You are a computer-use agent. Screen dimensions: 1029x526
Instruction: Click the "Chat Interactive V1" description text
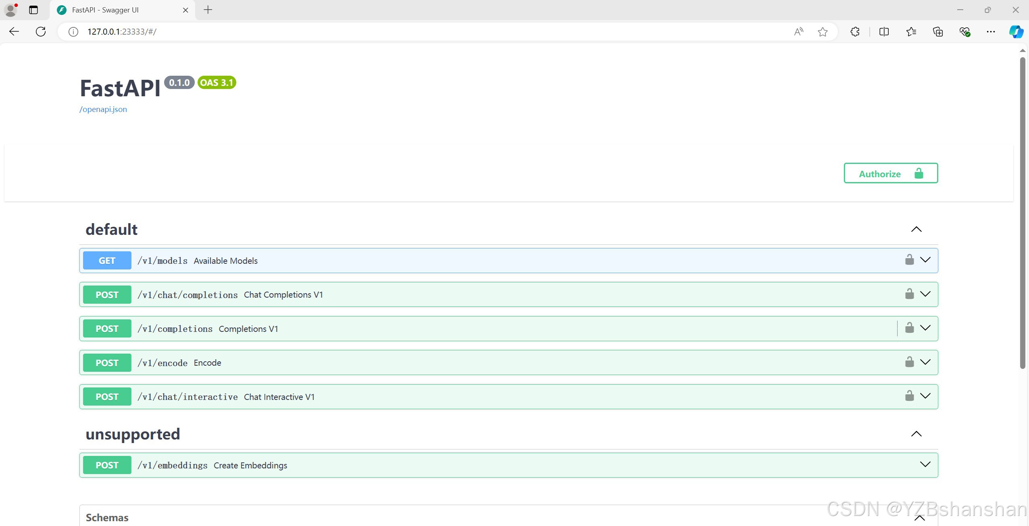pos(279,397)
